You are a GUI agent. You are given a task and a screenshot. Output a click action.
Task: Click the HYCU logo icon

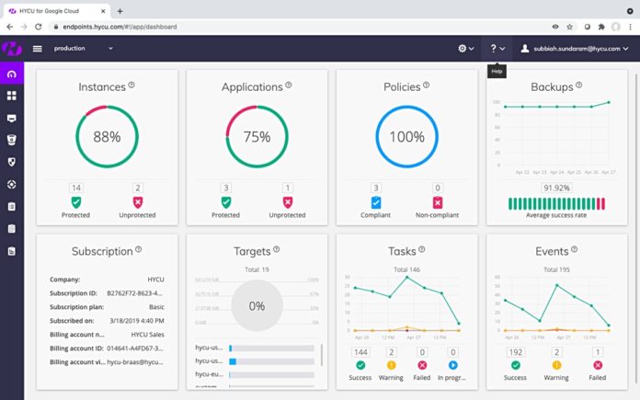coord(11,48)
